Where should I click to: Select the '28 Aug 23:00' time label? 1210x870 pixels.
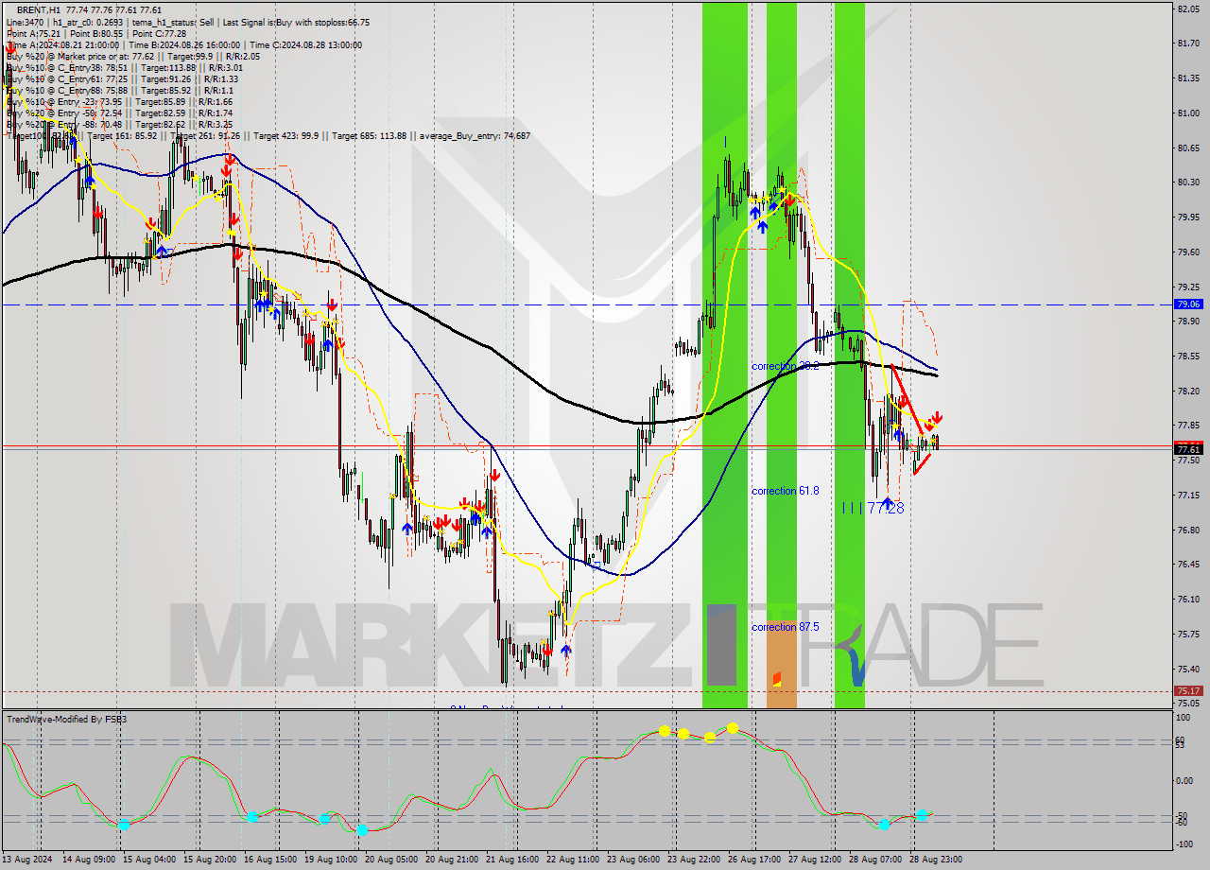coord(936,860)
